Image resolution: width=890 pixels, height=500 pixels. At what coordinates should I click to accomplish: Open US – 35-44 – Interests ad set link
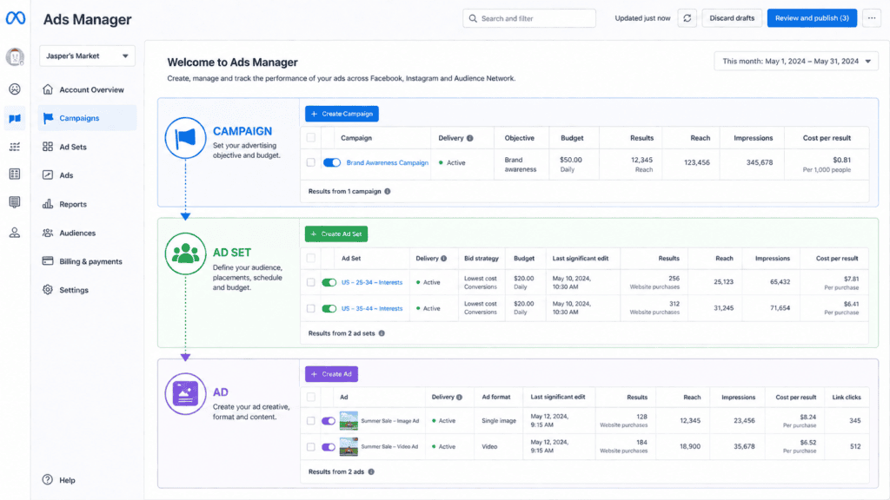[x=372, y=308]
